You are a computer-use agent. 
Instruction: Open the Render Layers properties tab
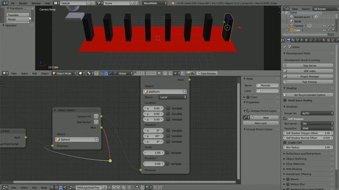pyautogui.click(x=293, y=40)
